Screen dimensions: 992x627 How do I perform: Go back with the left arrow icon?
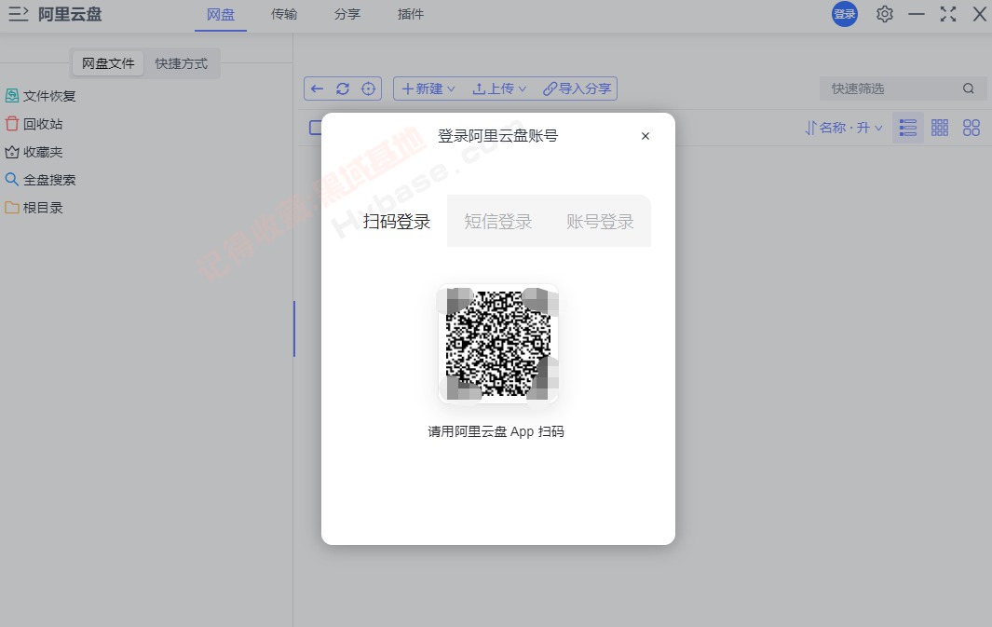pyautogui.click(x=317, y=89)
